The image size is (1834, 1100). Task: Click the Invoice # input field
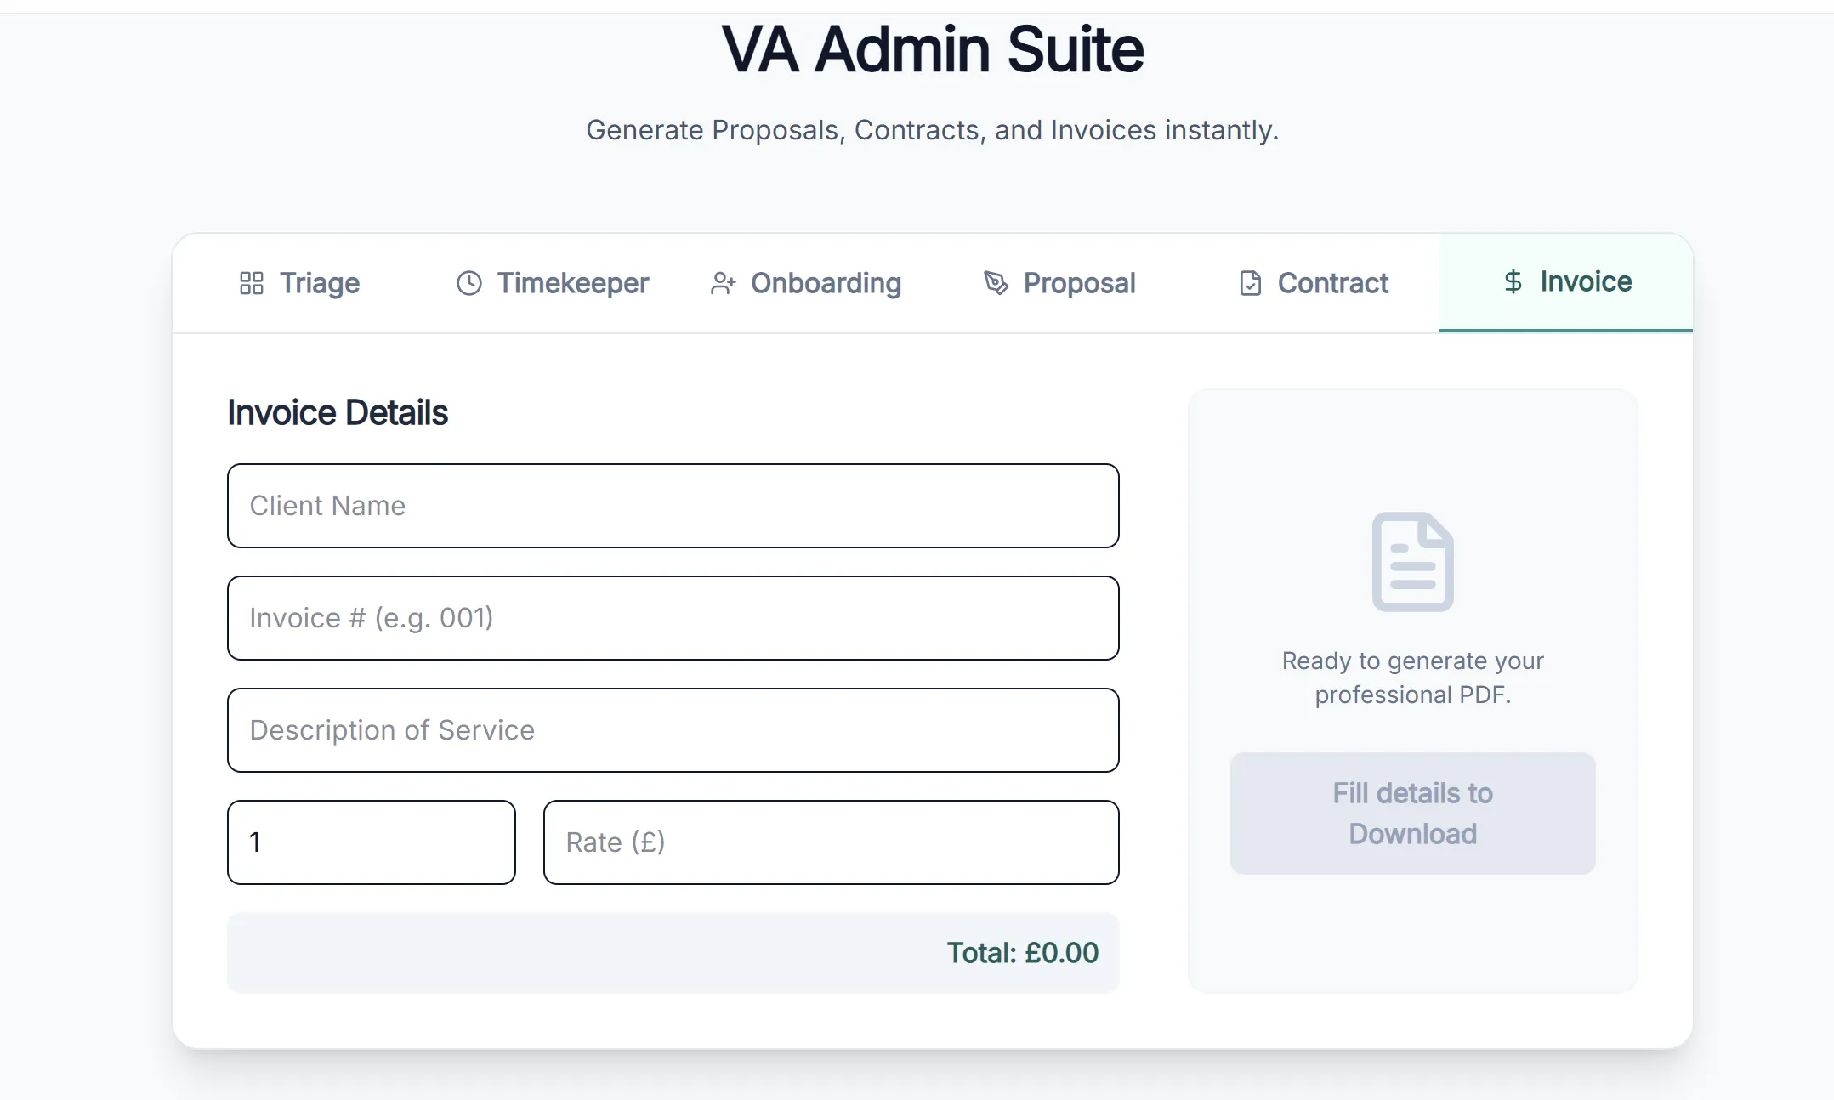pyautogui.click(x=673, y=618)
